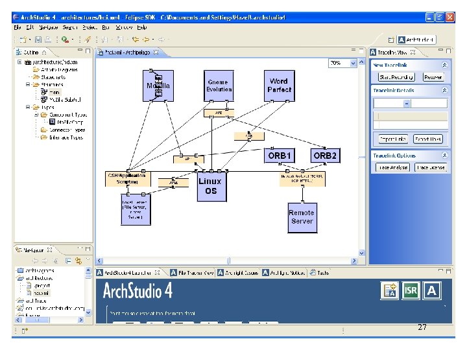The image size is (467, 350).
Task: Collapse the New Tracelink section
Action: 444,65
